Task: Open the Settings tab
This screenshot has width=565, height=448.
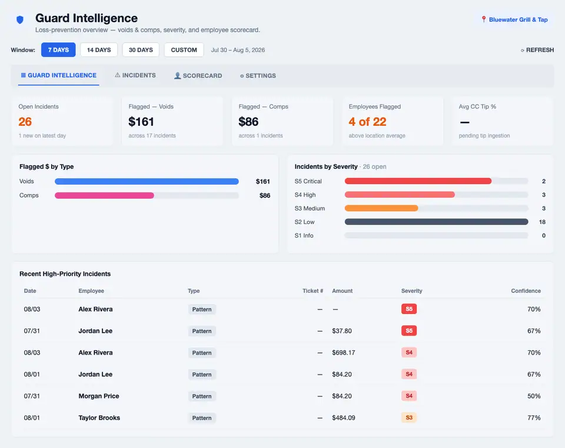Action: [x=258, y=76]
